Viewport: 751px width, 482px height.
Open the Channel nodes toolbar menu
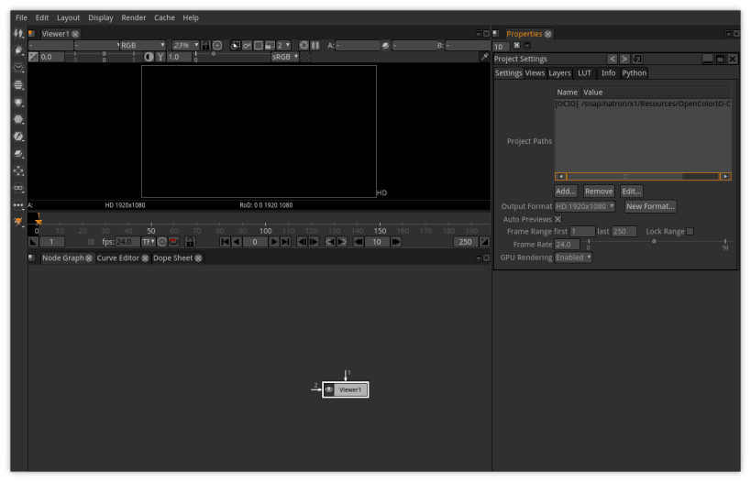(x=18, y=84)
